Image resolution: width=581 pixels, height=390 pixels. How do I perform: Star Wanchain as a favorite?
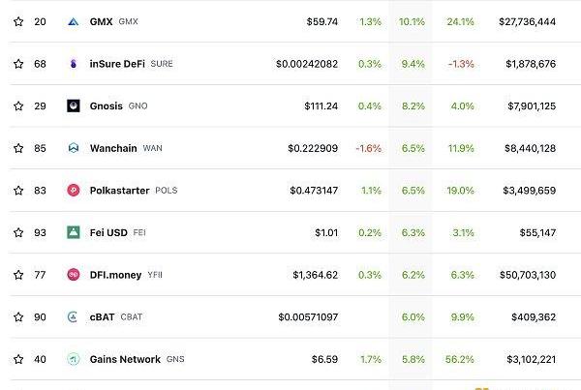[17, 148]
